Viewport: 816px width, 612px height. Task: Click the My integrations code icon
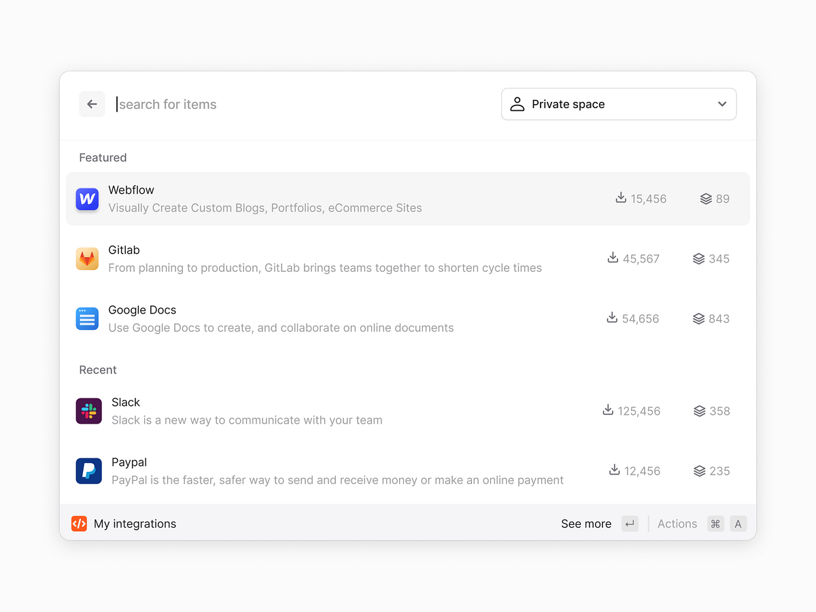[x=79, y=524]
